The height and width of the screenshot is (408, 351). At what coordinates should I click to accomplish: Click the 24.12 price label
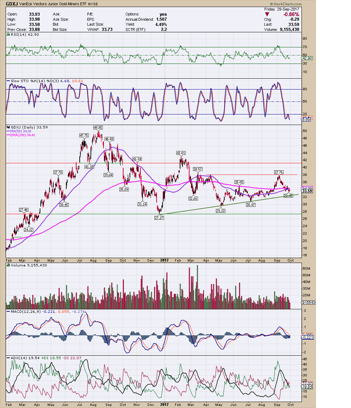pyautogui.click(x=28, y=230)
